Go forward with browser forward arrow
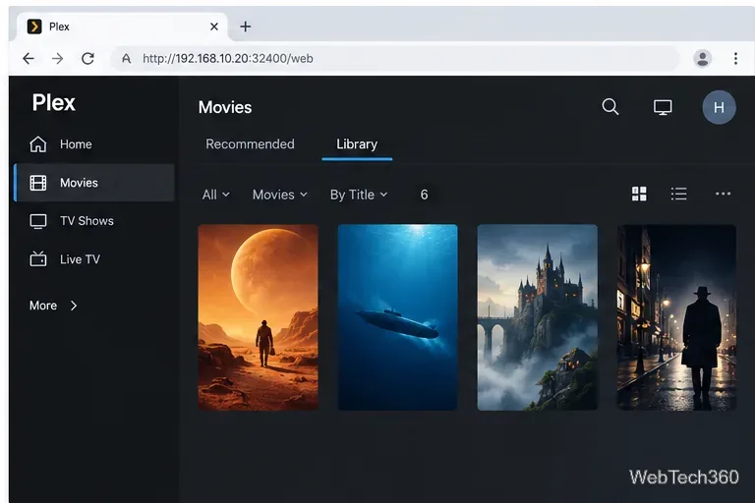 (57, 58)
